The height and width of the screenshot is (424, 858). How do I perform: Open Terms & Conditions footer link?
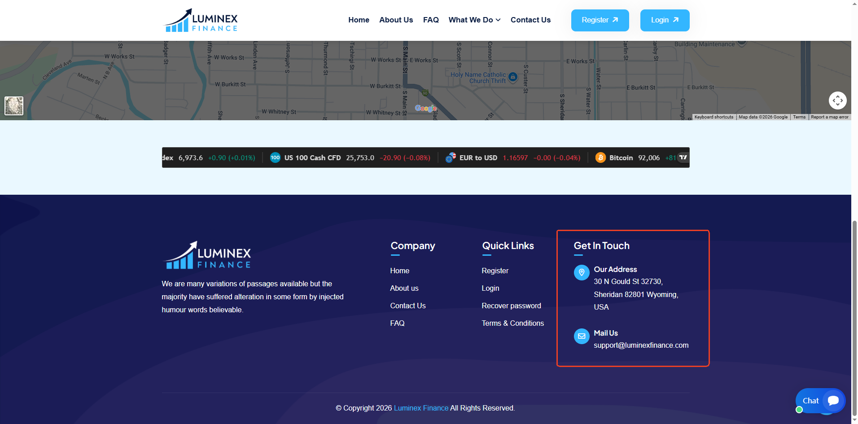tap(512, 323)
